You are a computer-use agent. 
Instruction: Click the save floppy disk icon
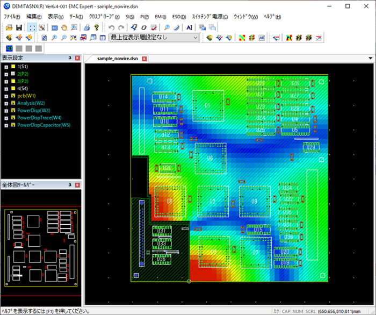pyautogui.click(x=19, y=27)
